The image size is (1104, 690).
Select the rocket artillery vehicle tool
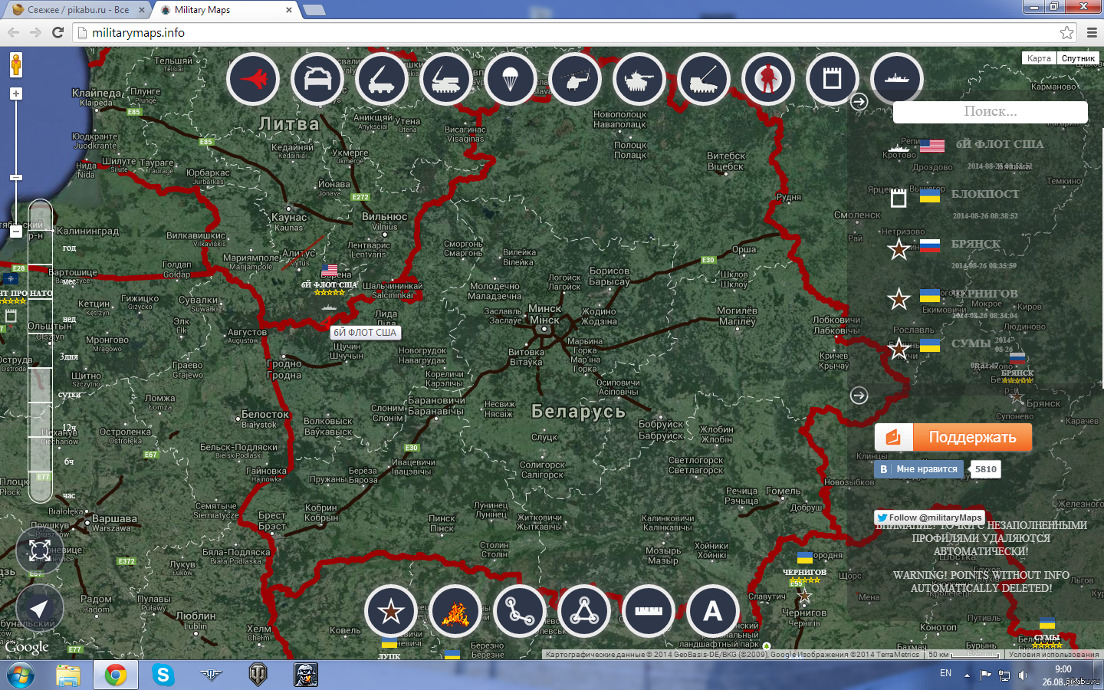446,79
